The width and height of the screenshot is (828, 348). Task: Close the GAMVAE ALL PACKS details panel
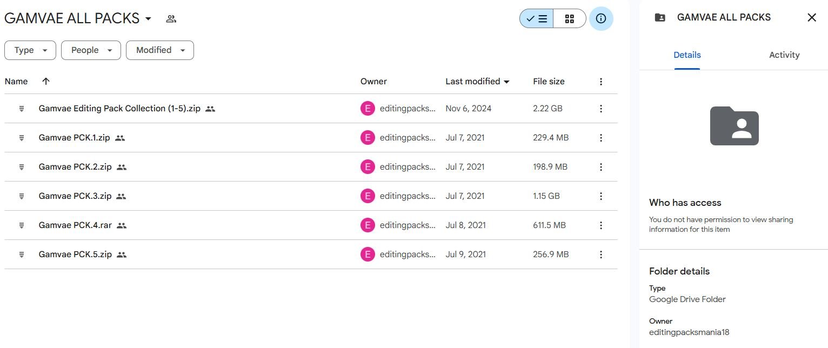point(812,17)
